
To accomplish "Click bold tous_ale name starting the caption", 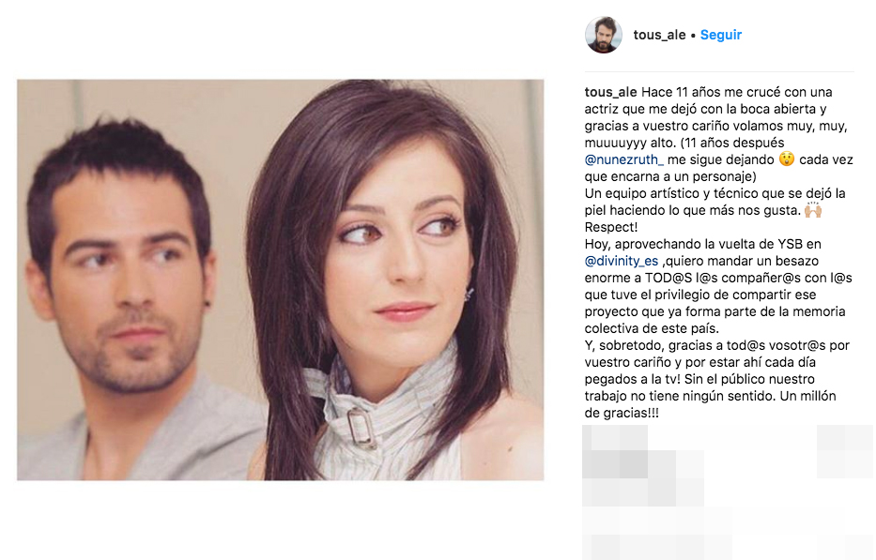I will pyautogui.click(x=610, y=92).
